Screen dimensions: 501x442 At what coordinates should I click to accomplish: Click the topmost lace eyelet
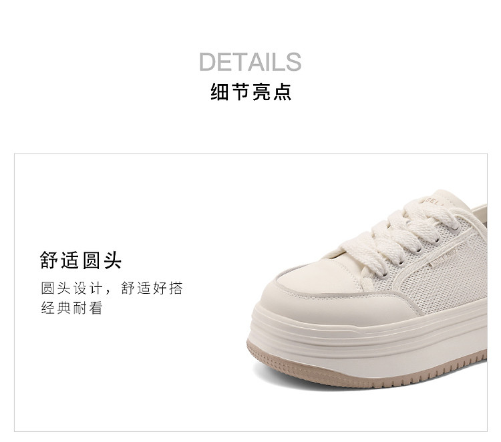pos(457,228)
